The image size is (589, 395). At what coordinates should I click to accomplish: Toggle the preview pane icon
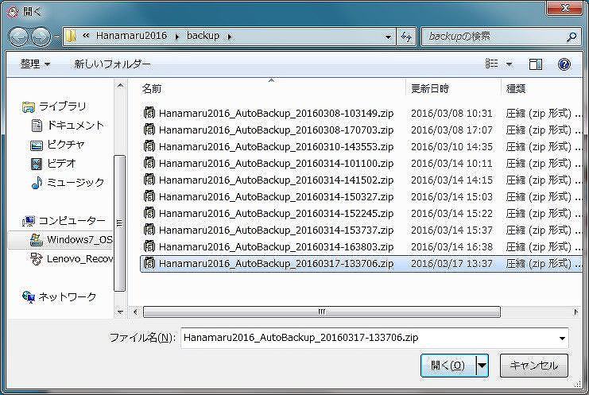tap(535, 64)
